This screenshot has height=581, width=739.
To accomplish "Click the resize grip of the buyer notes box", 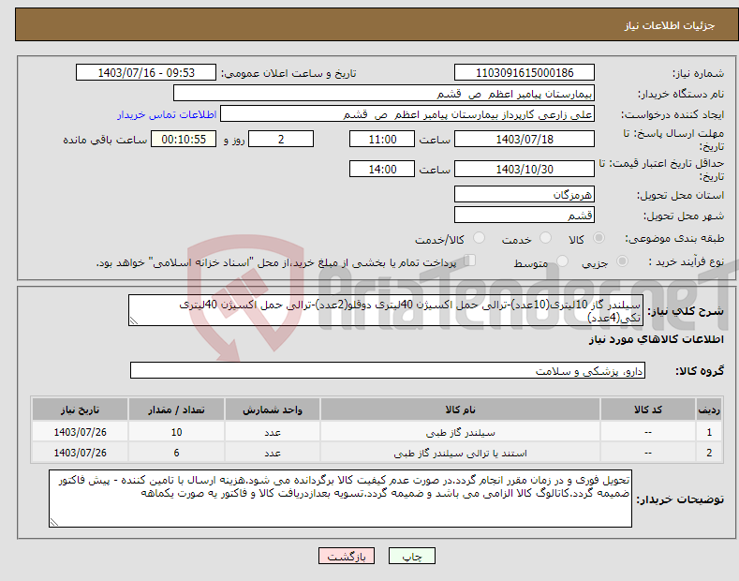I will click(54, 522).
